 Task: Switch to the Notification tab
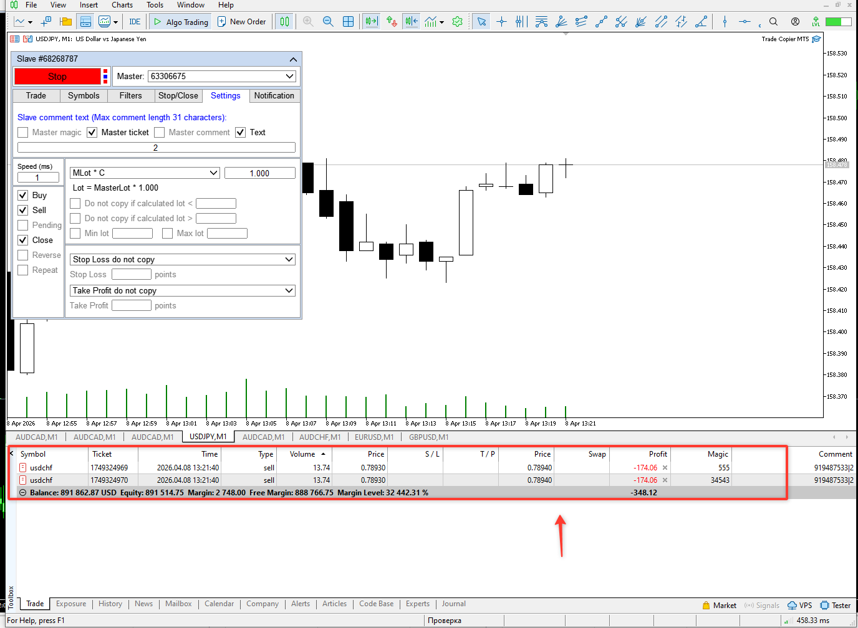(274, 96)
